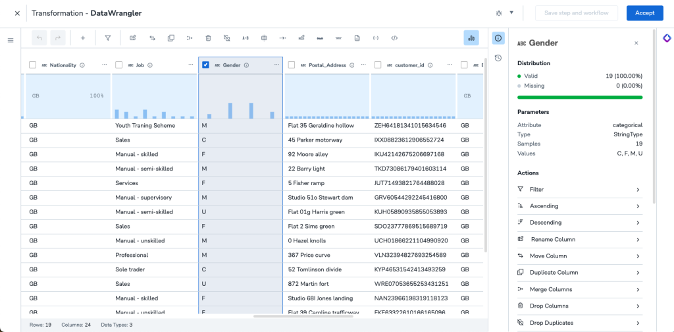Select the Postal_Address column checkbox
This screenshot has height=332, width=674.
[292, 65]
